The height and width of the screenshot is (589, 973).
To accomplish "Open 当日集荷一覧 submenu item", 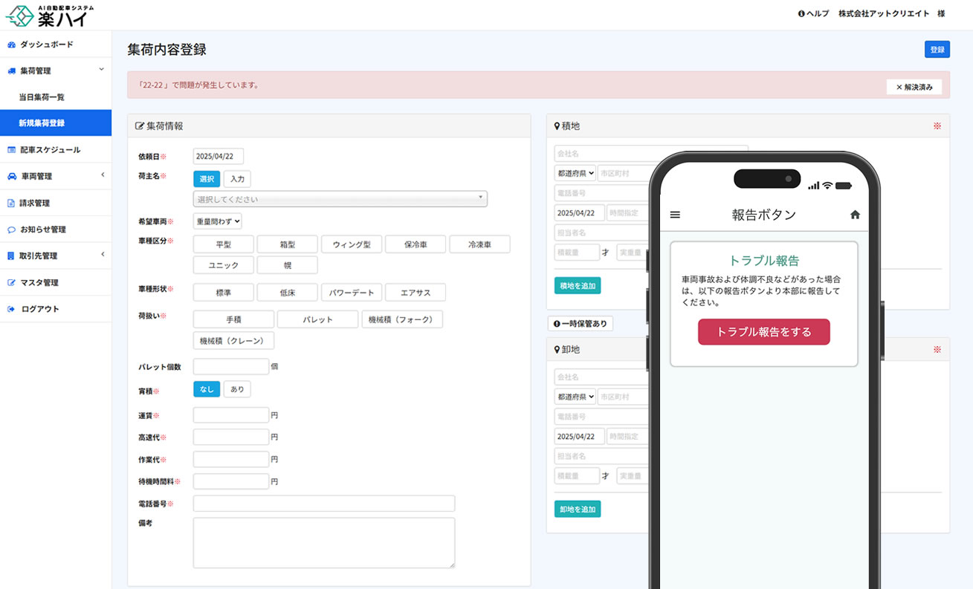I will coord(42,97).
